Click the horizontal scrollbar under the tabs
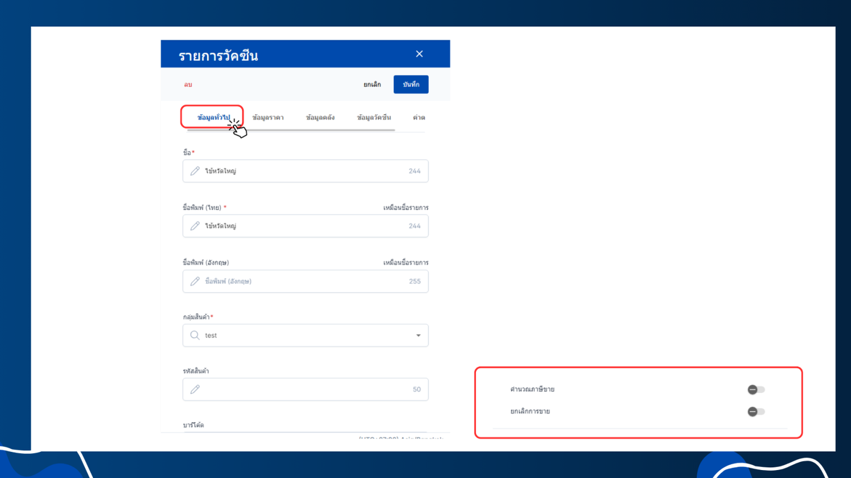The width and height of the screenshot is (851, 478). pyautogui.click(x=291, y=130)
